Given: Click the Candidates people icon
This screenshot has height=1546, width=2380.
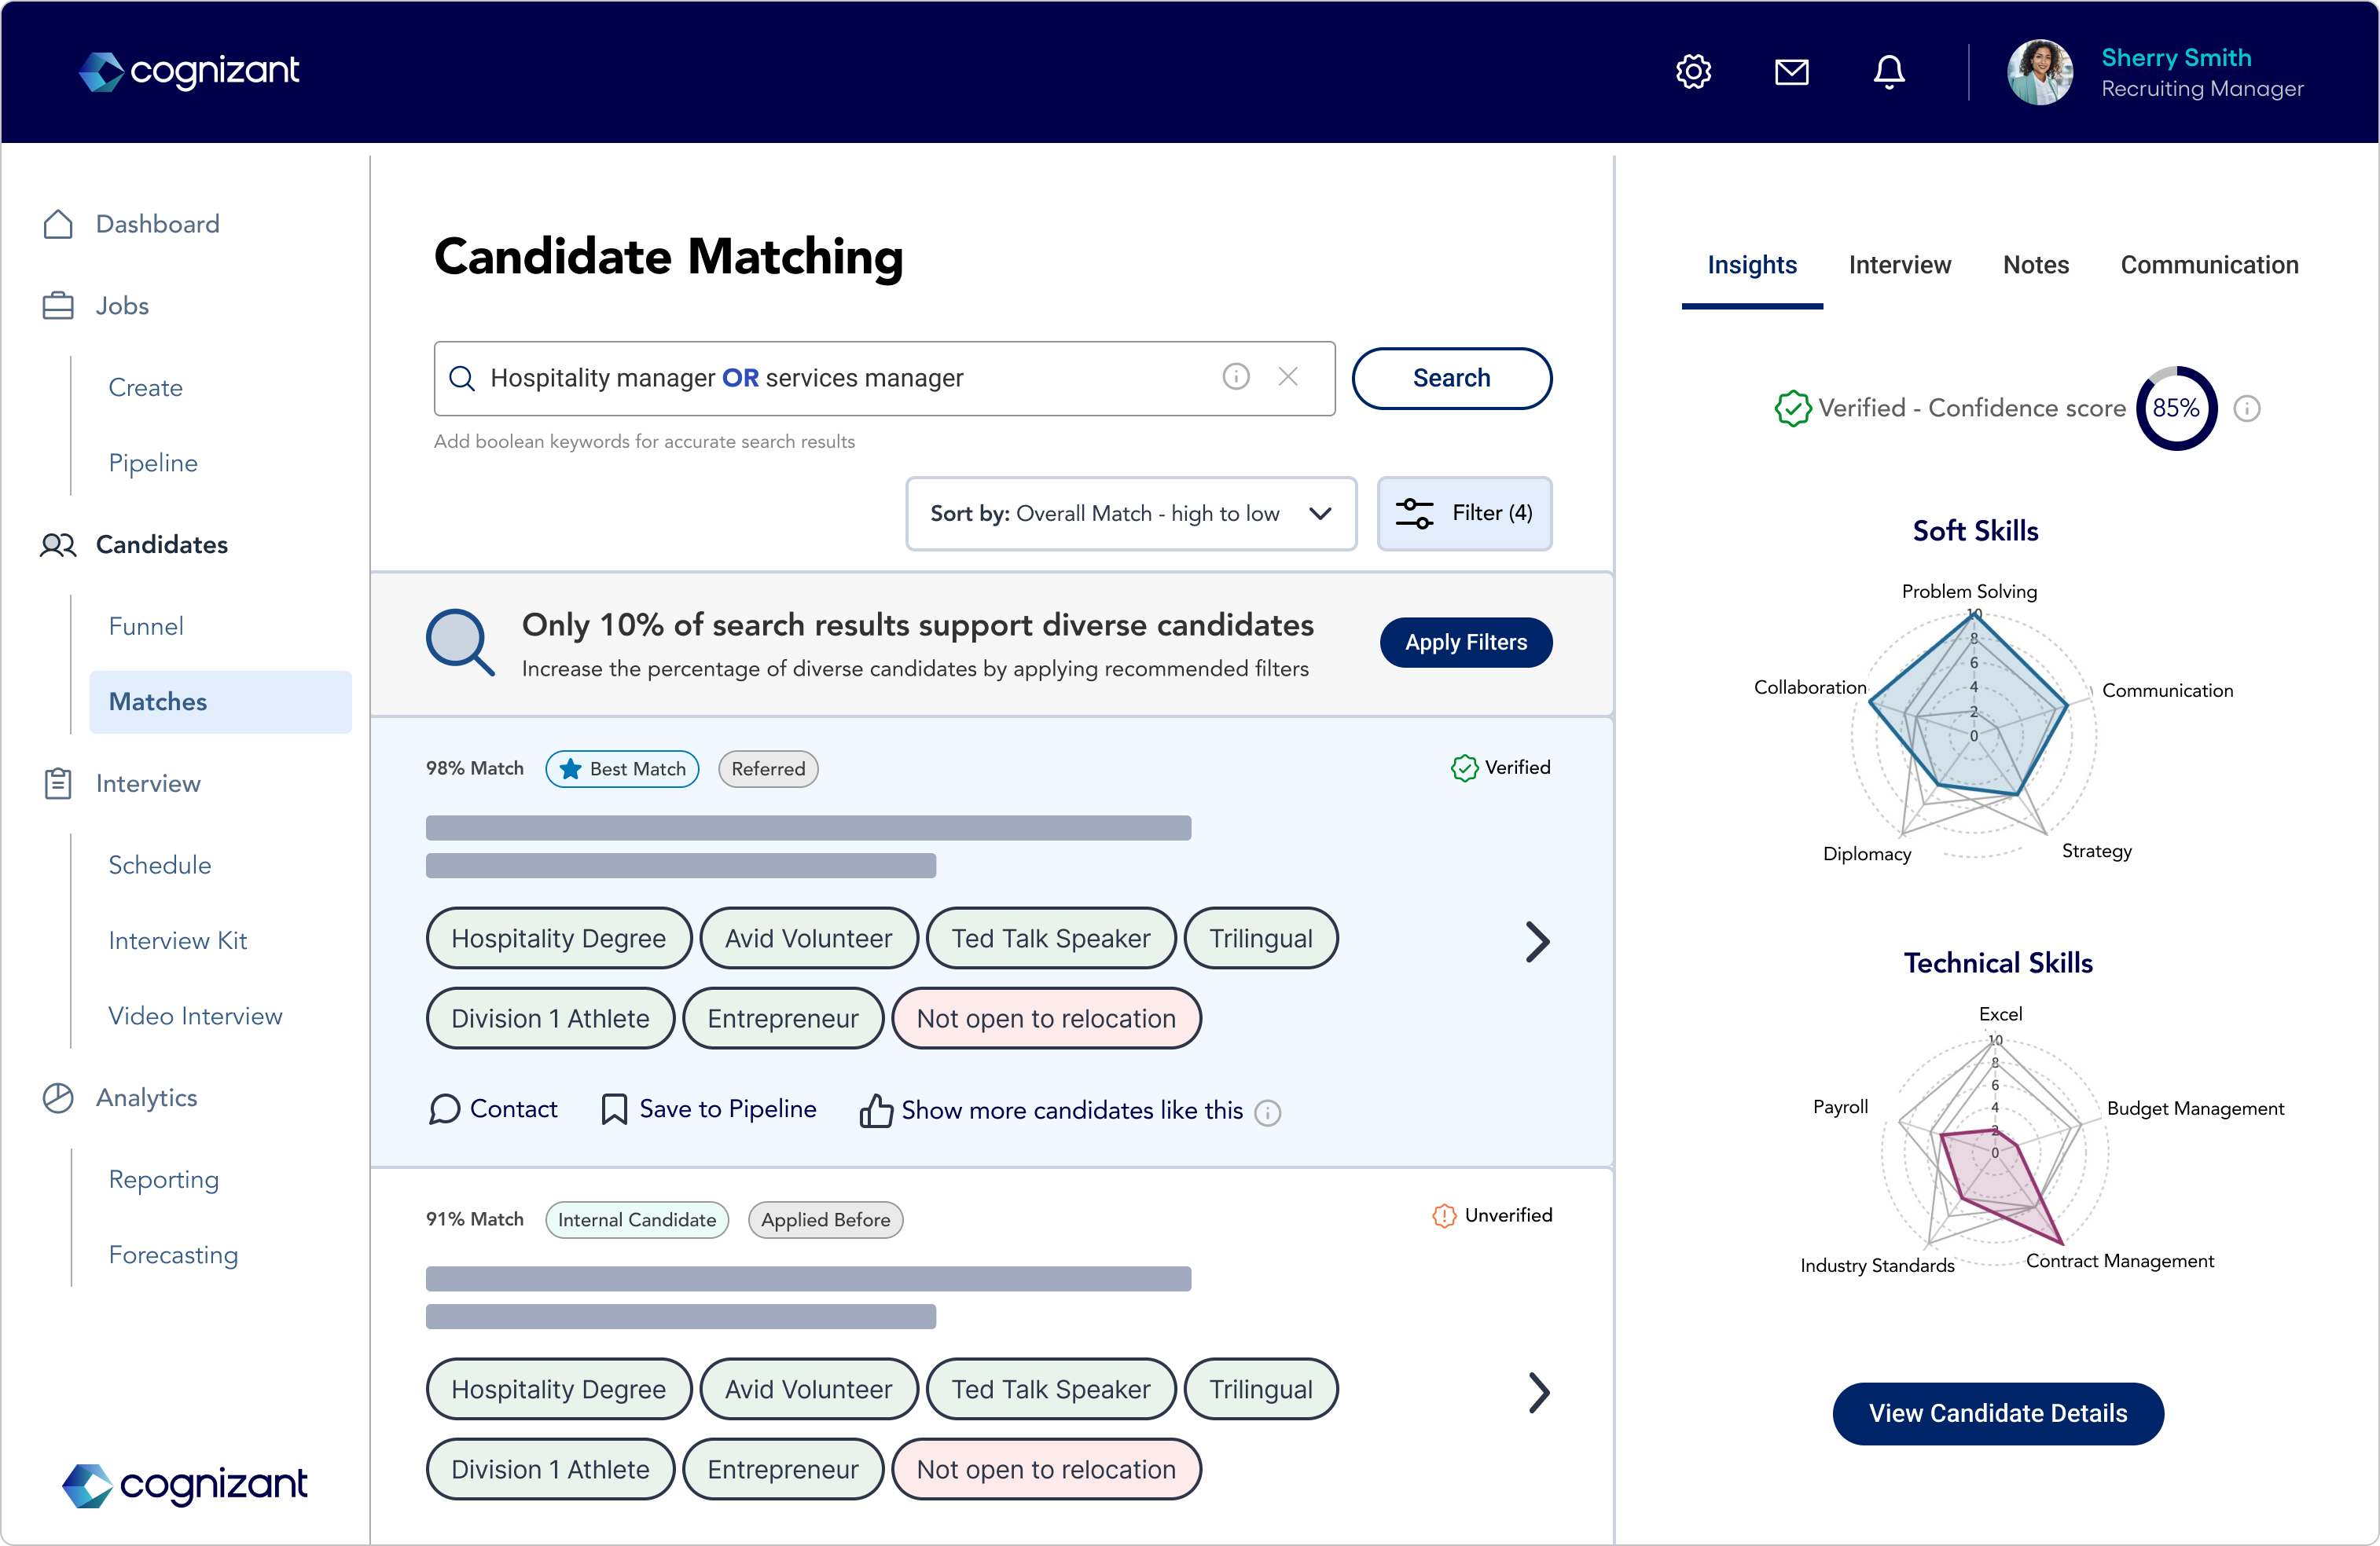Looking at the screenshot, I should coord(58,544).
